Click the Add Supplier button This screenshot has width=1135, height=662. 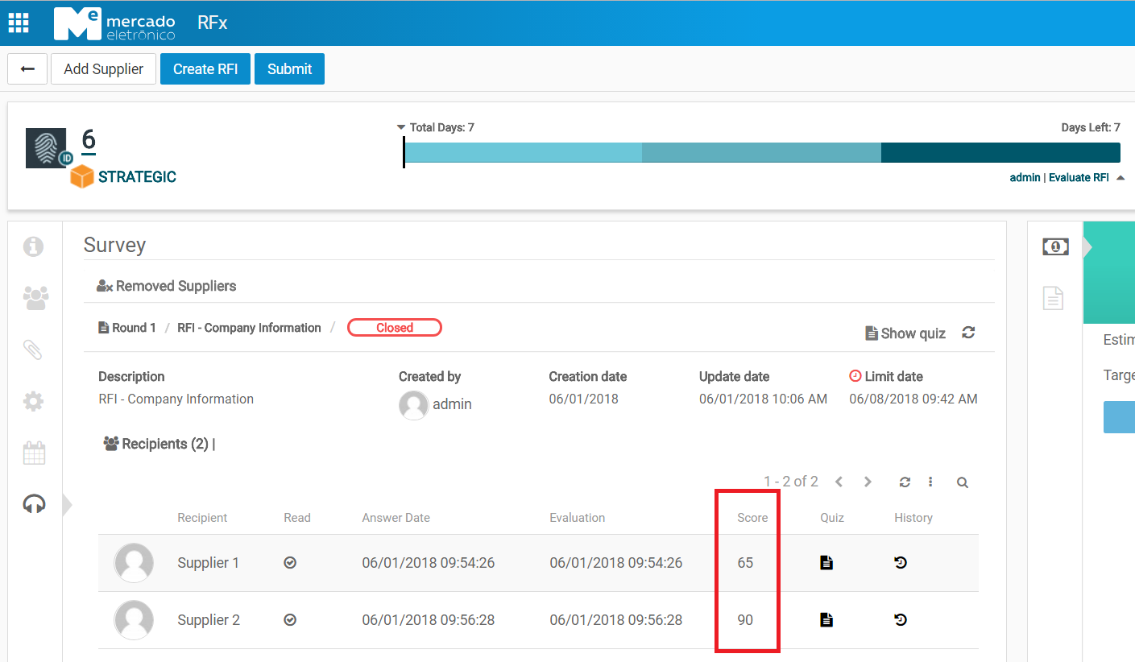(x=103, y=69)
